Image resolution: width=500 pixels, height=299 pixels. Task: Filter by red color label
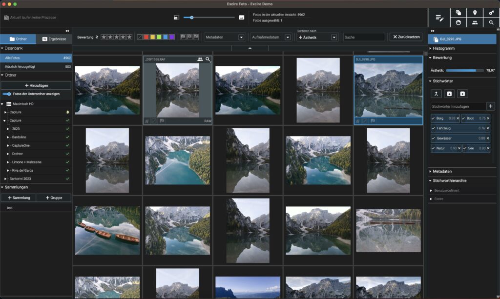coord(146,37)
